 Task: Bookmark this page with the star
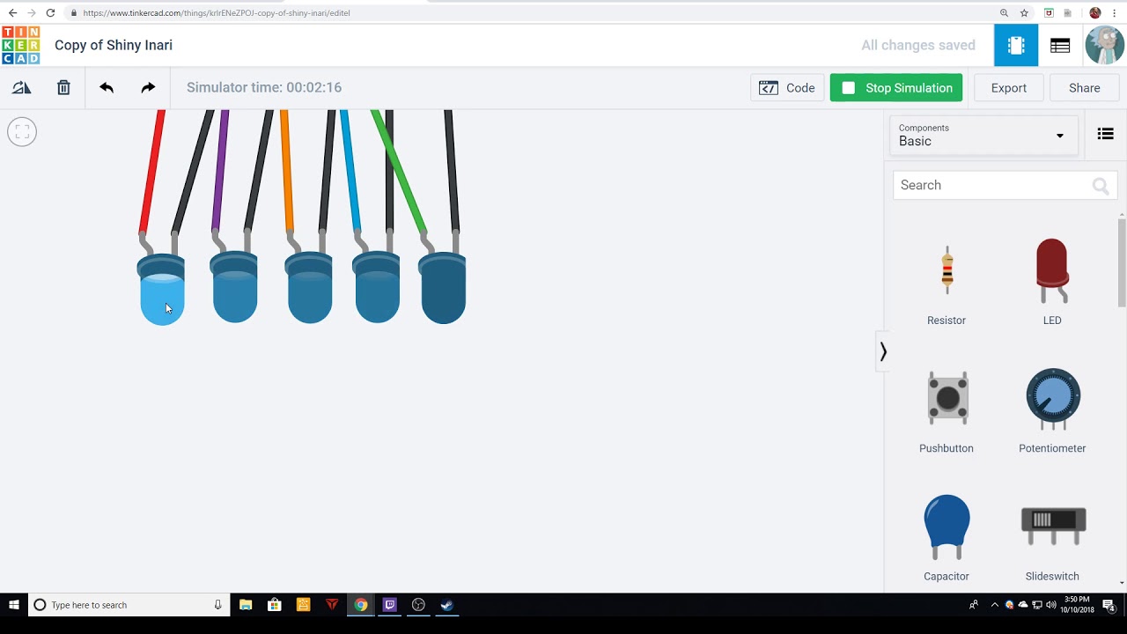pos(1024,13)
